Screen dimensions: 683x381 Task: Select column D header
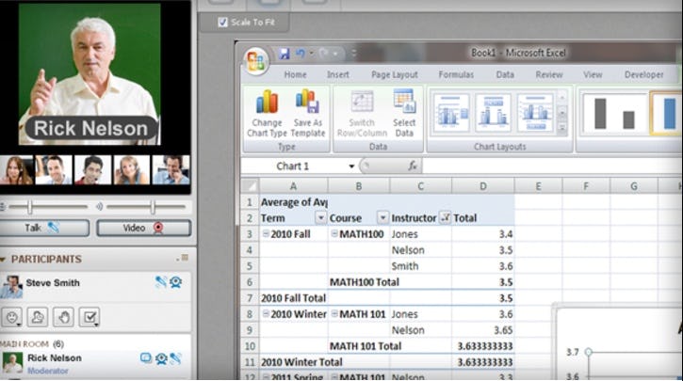[483, 186]
